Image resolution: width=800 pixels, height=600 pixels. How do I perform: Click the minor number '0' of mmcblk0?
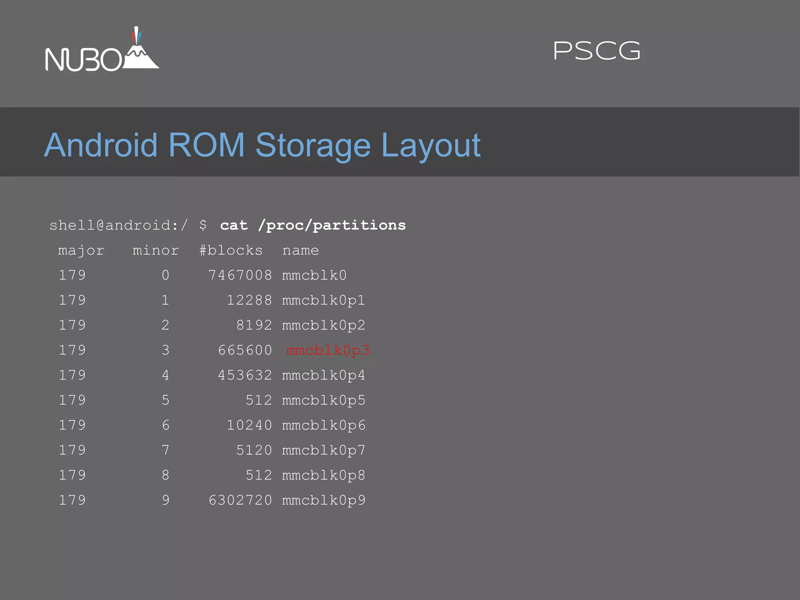(166, 275)
